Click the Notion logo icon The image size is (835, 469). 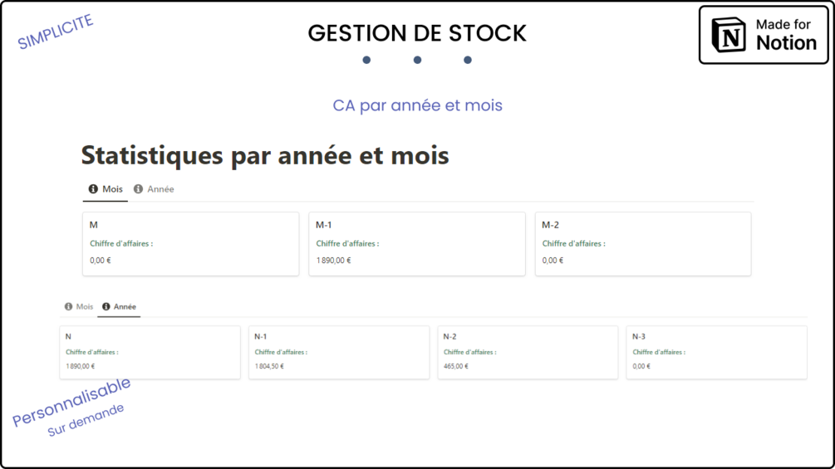(730, 36)
